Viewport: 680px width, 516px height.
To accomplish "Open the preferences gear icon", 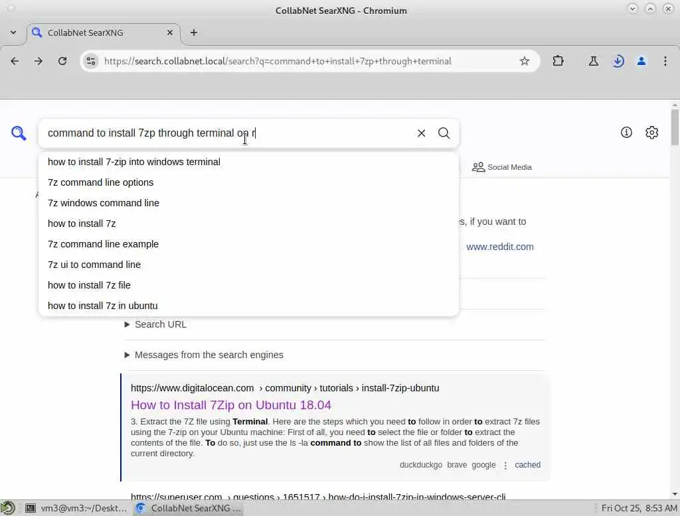I will tap(651, 133).
